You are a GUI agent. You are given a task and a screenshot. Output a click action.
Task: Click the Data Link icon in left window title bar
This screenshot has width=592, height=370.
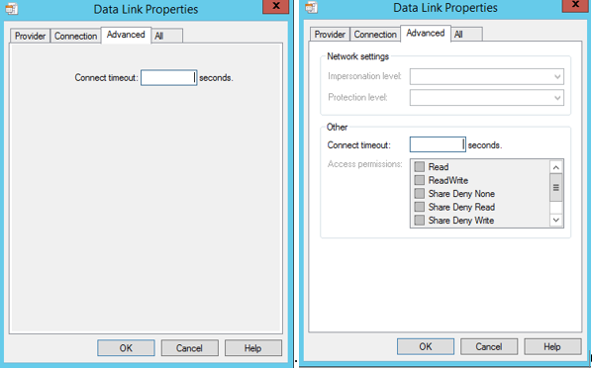(x=11, y=9)
